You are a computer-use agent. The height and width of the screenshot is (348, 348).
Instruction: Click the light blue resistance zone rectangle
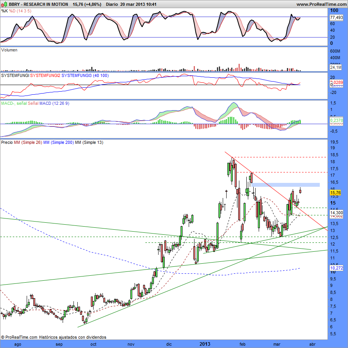(285, 185)
